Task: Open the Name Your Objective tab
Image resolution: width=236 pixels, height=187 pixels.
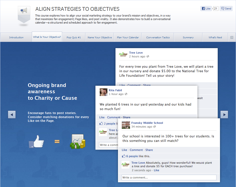Action: click(100, 38)
